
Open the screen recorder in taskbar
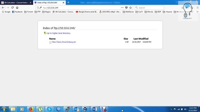[104, 109]
